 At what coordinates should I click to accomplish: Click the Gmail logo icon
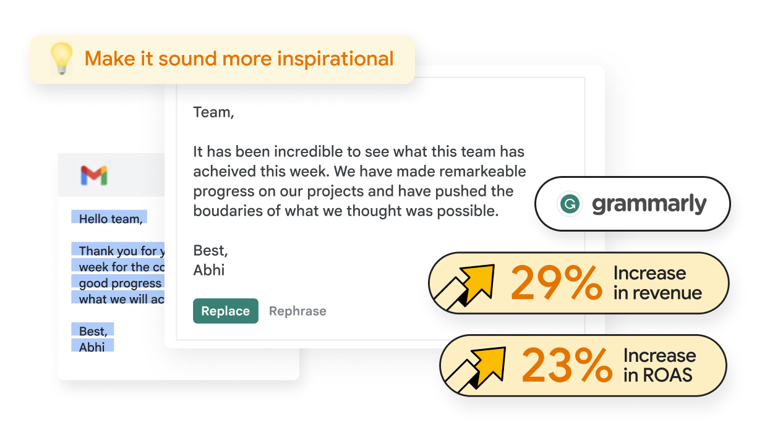94,176
